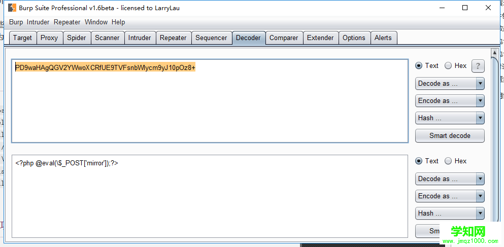Screen dimensions: 504x247
Task: Select the Decoder tab
Action: point(248,38)
